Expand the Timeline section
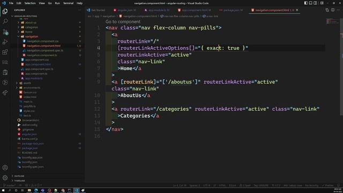 pos(20,181)
